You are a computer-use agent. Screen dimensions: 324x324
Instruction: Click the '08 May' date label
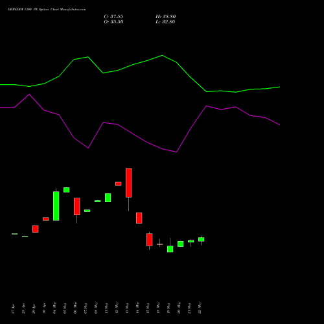tap(96, 308)
